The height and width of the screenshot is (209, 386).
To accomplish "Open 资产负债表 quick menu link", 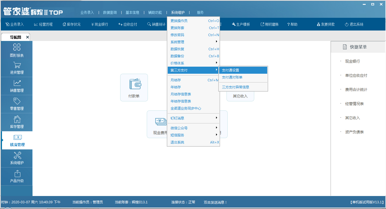I will [x=354, y=132].
